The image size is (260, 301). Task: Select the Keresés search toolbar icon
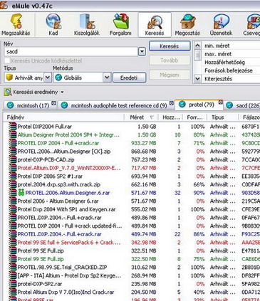[x=155, y=25]
